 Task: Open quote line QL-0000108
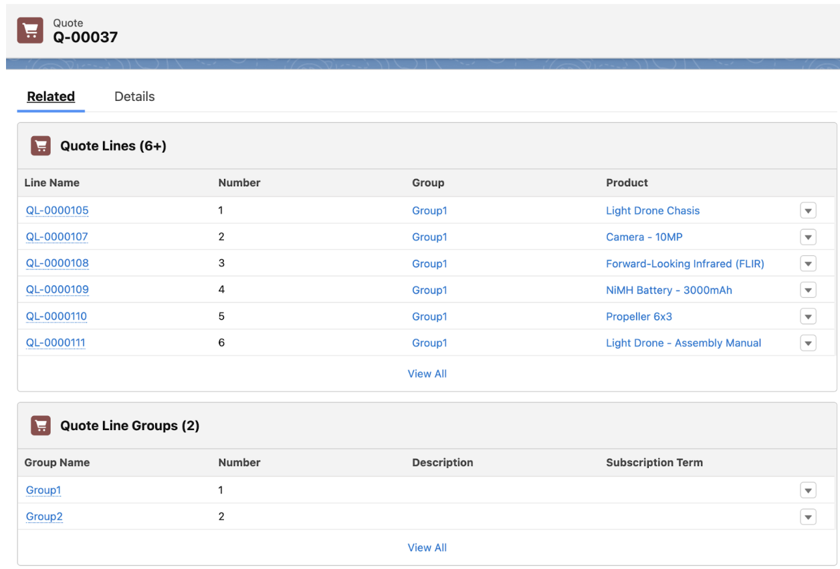pos(57,263)
